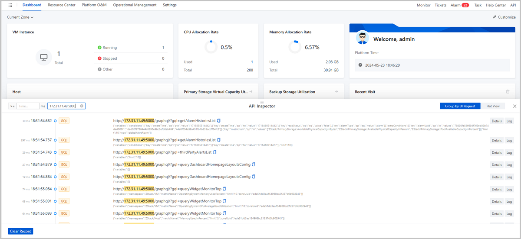
Task: Select Group by UI Request view
Action: coord(460,106)
